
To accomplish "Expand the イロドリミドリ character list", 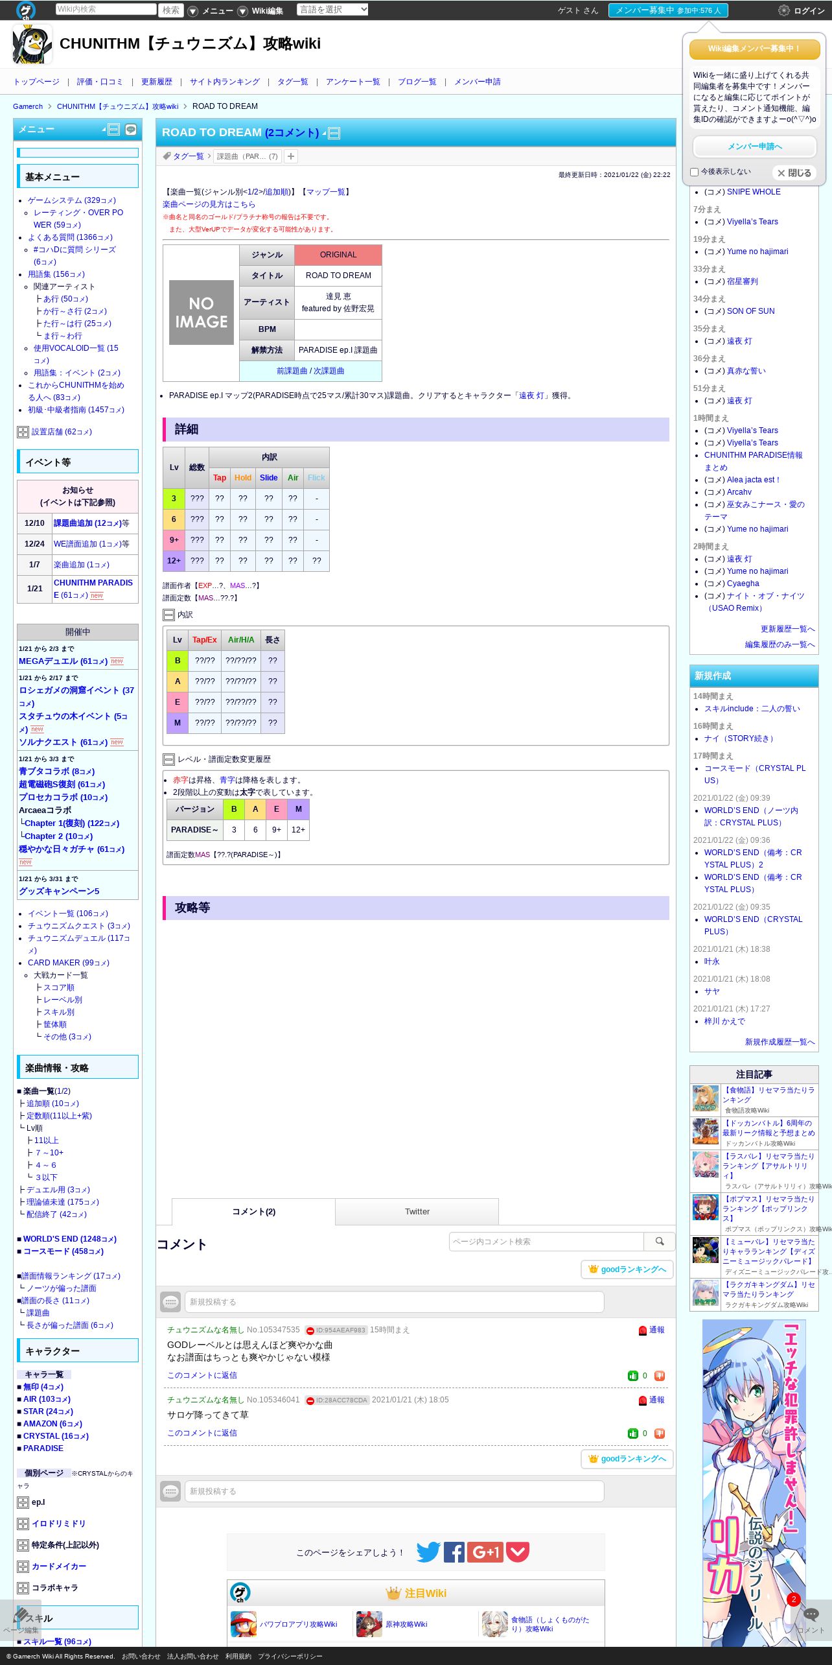I will coord(23,1524).
